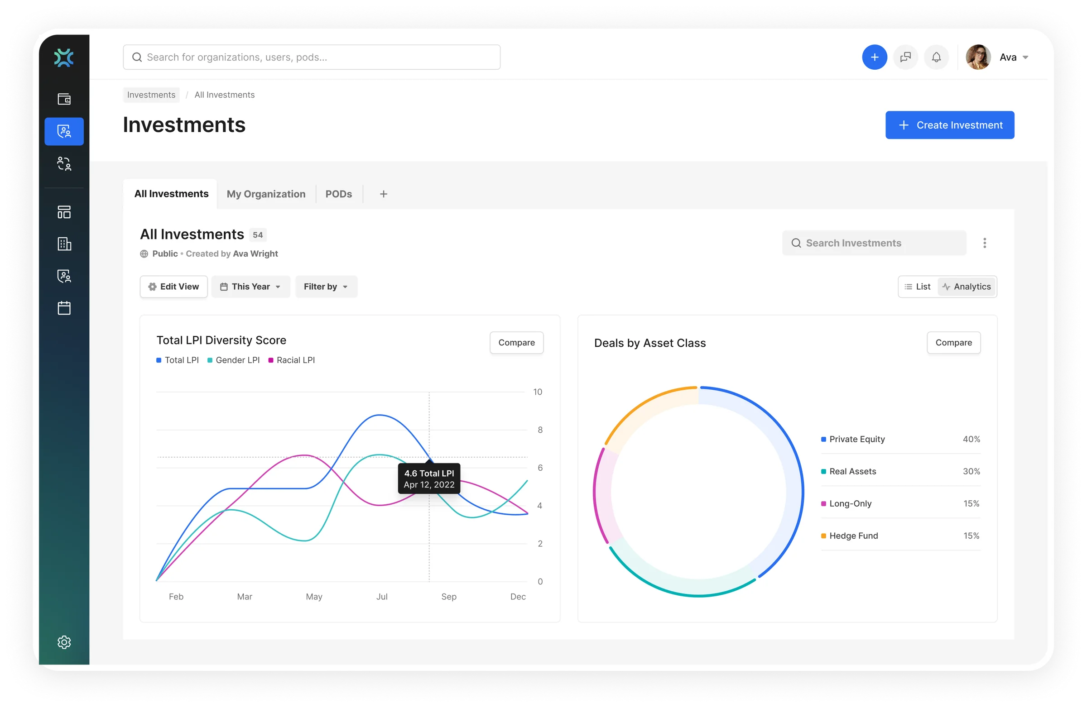
Task: Select the highlighted Investments sidebar icon
Action: (x=64, y=131)
